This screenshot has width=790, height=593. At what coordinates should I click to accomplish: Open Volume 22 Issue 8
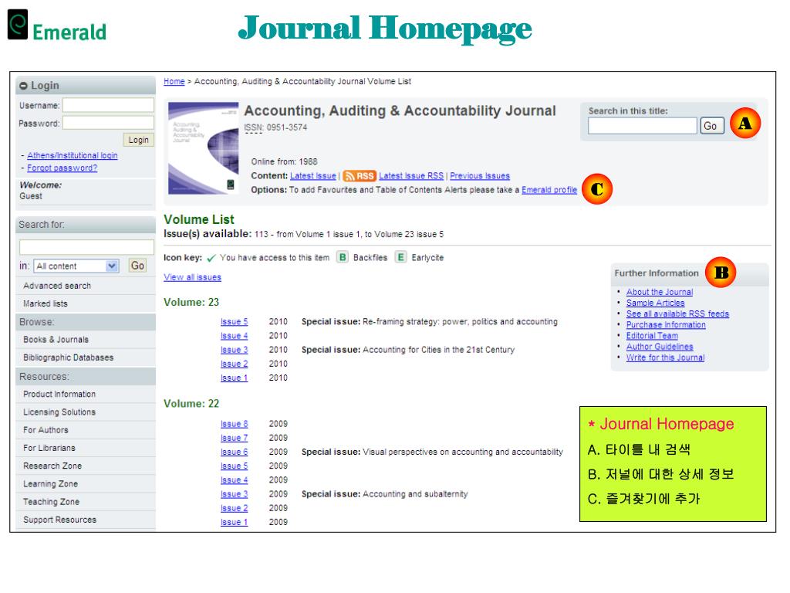point(235,424)
